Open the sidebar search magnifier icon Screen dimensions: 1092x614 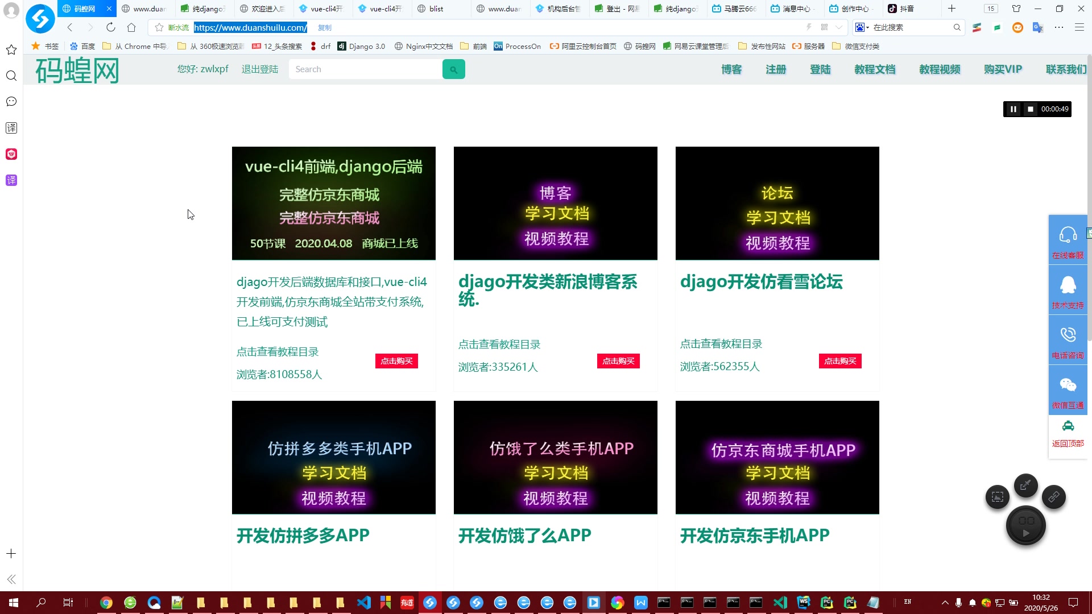point(11,76)
